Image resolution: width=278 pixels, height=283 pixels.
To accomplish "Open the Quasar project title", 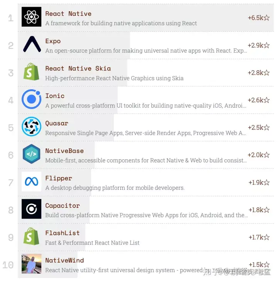I will point(57,123).
